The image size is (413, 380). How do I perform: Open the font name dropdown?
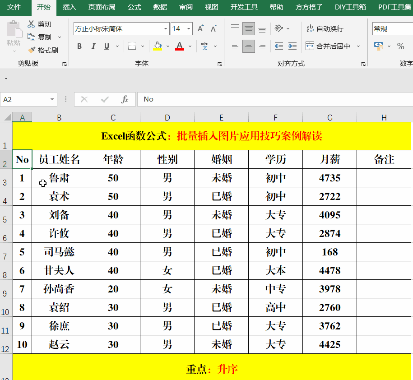coord(165,28)
